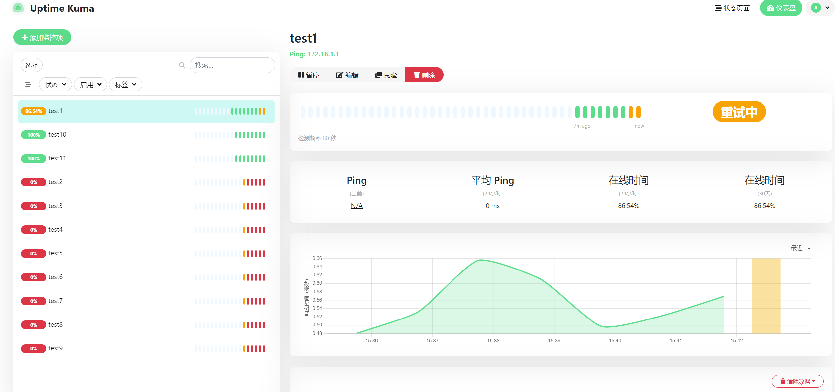Click the 选择 select button
The width and height of the screenshot is (835, 392).
(x=32, y=65)
